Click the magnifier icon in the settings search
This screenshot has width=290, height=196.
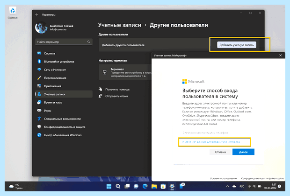click(88, 42)
